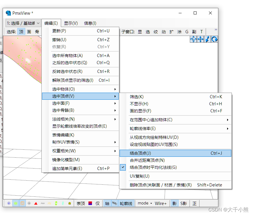Select the 顶 vertex selection mode
This screenshot has height=215, width=253.
pos(21,31)
